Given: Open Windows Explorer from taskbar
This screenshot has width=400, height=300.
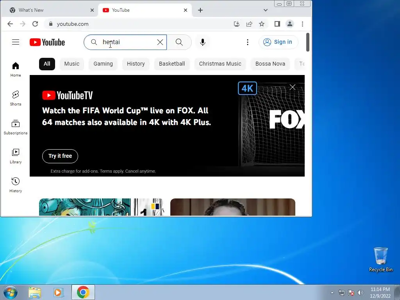Looking at the screenshot, I should (35, 292).
